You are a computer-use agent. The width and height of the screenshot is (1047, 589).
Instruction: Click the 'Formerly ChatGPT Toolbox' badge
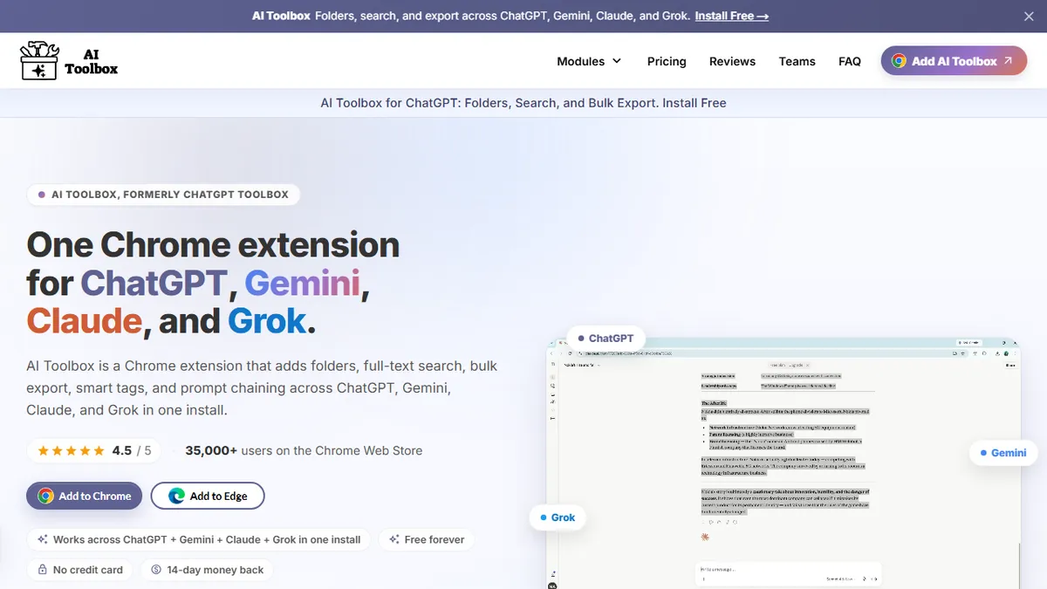point(163,194)
